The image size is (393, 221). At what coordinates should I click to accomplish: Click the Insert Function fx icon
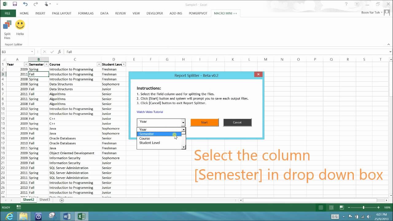coord(60,52)
